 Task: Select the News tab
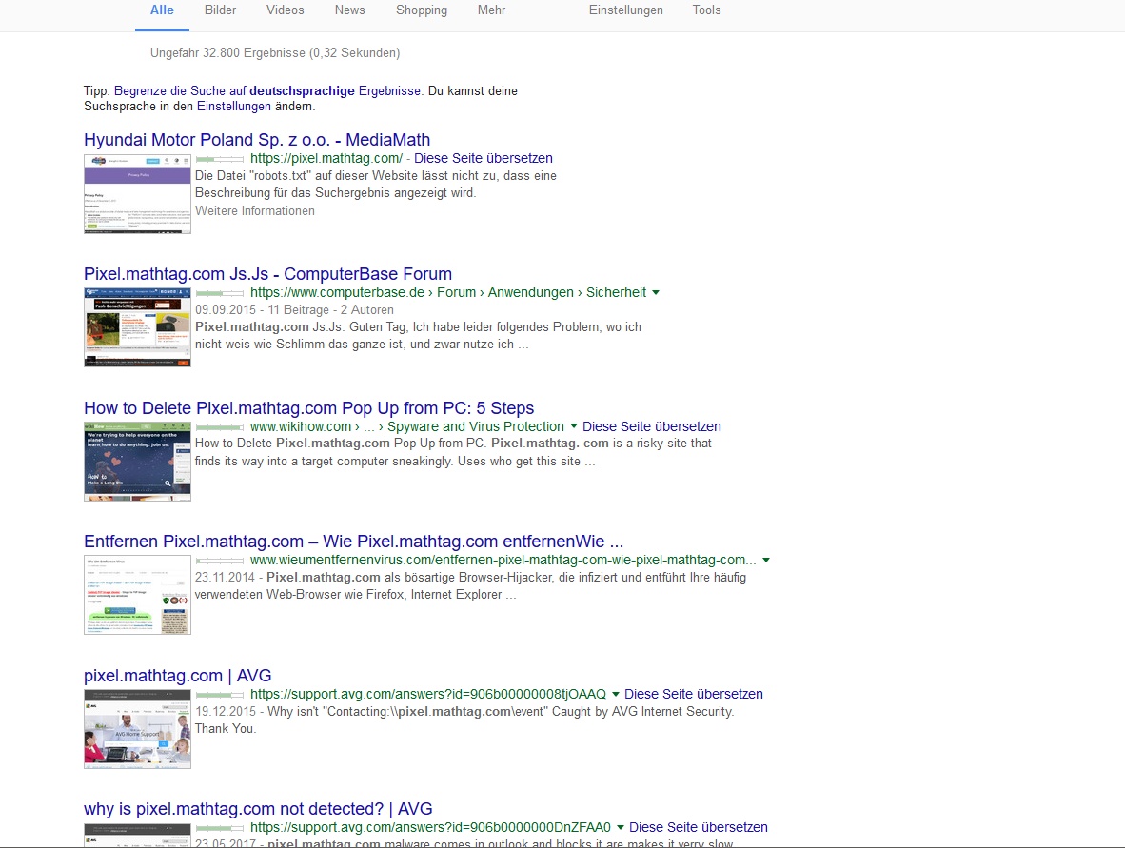click(x=349, y=10)
